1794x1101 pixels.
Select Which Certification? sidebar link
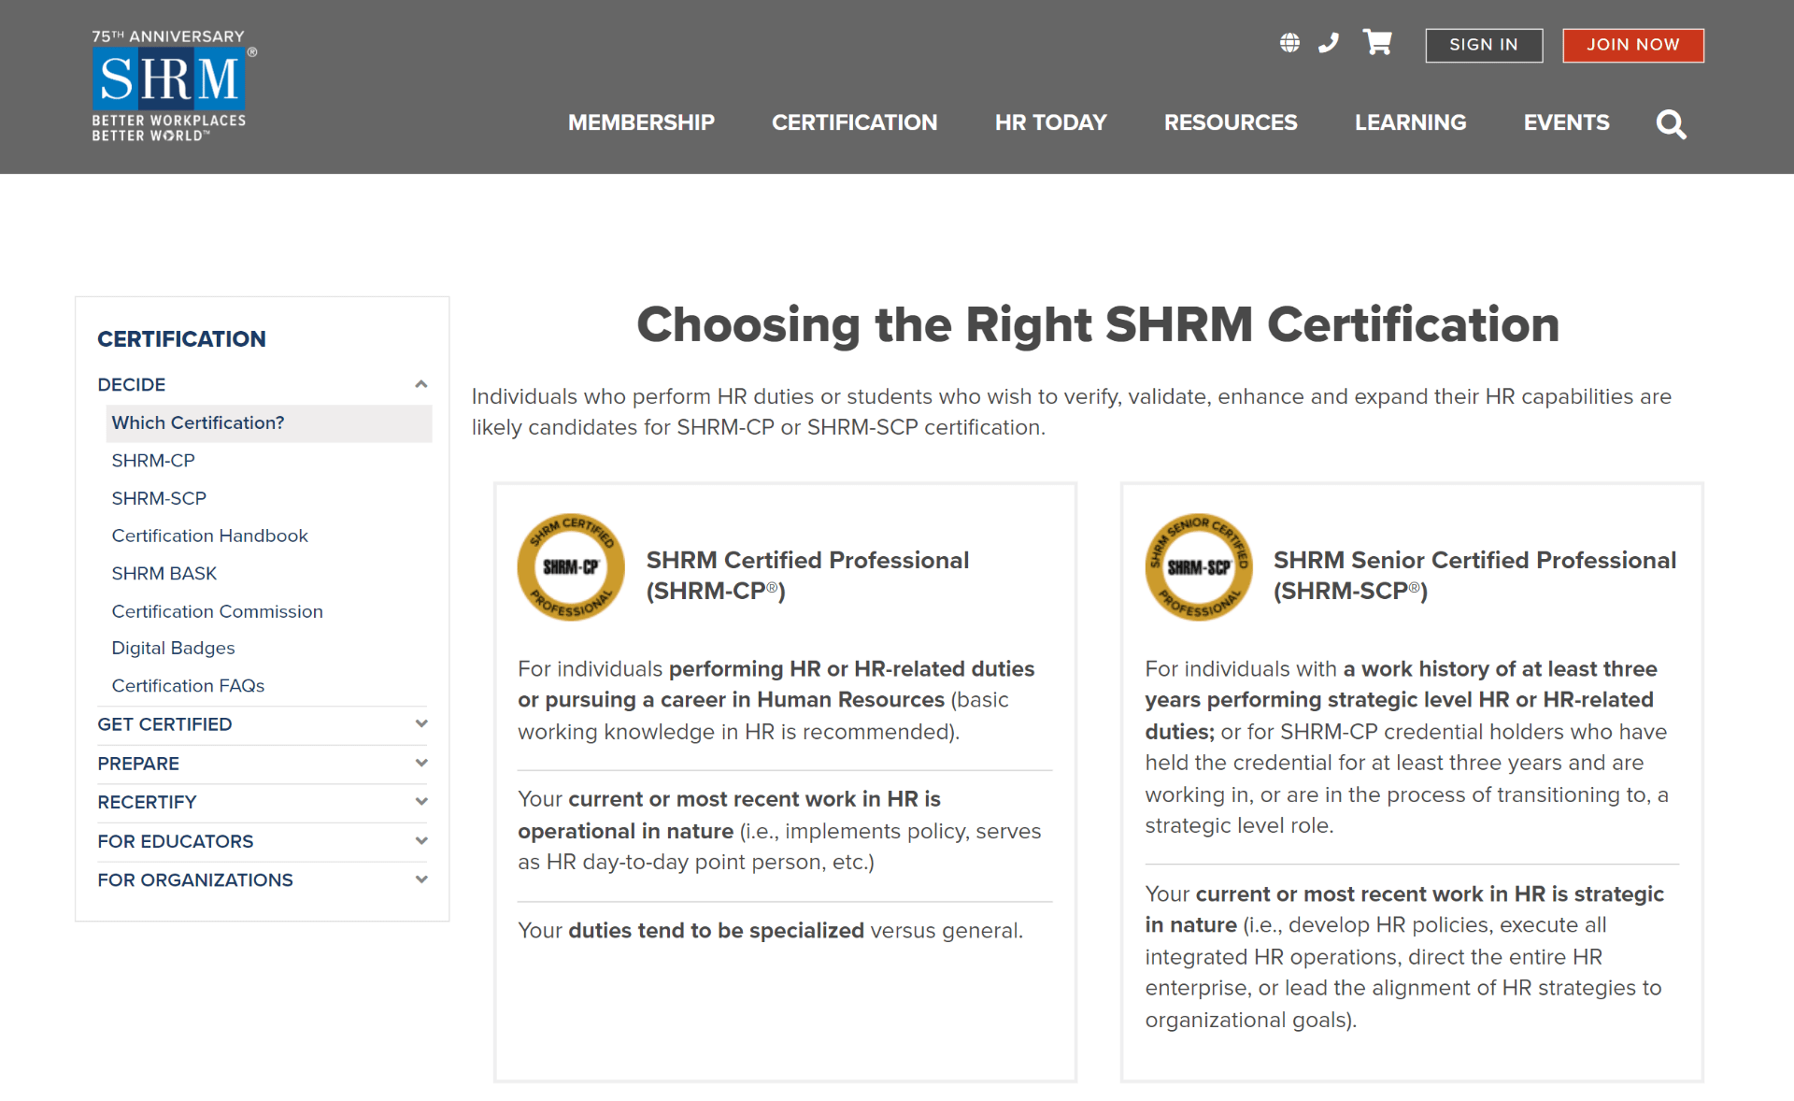(x=269, y=423)
